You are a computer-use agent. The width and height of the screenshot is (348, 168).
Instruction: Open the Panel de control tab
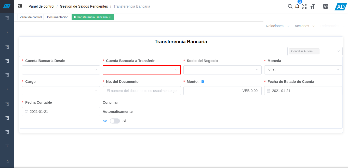tap(31, 17)
